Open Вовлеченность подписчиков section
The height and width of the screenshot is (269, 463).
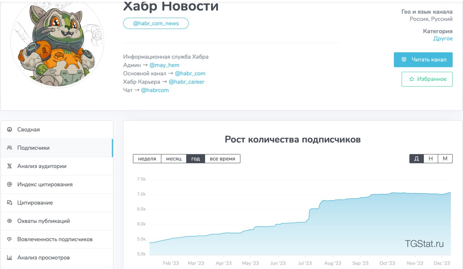[57, 239]
